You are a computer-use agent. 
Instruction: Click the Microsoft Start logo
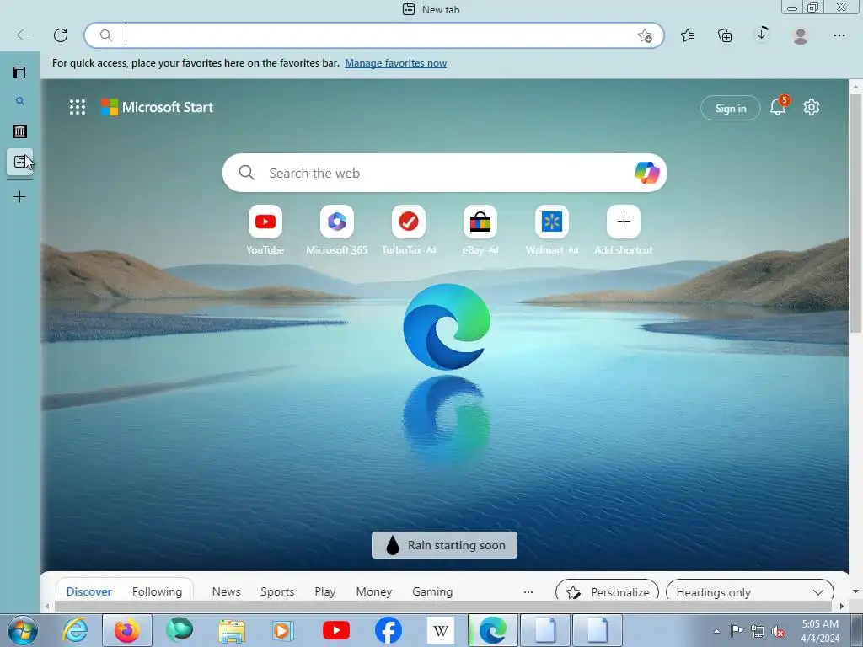point(157,107)
